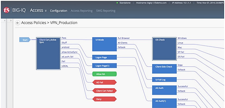Image resolution: width=225 pixels, height=108 pixels.
Task: Click the Mac branch label
Action: coord(180,48)
